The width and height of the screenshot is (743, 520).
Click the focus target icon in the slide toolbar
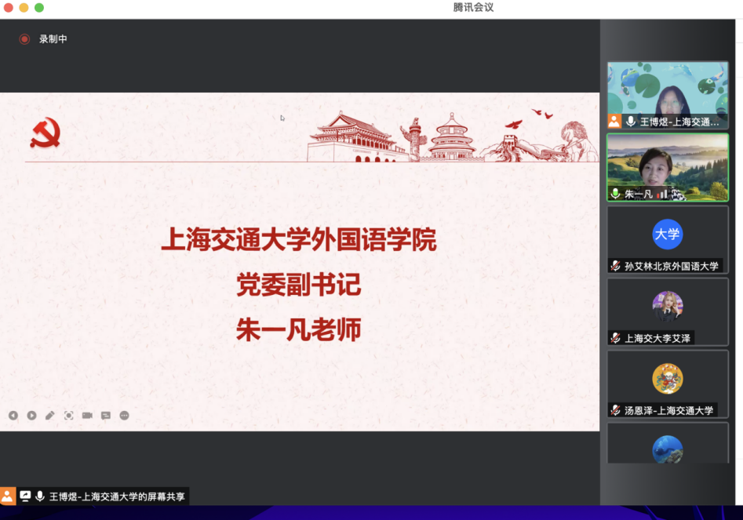coord(69,416)
